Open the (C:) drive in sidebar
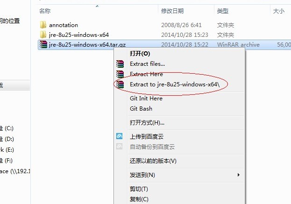291x204 pixels. tap(7, 128)
